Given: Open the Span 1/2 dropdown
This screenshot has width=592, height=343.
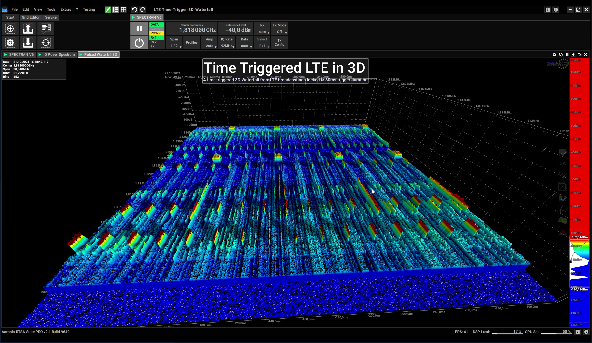Looking at the screenshot, I should [x=174, y=42].
